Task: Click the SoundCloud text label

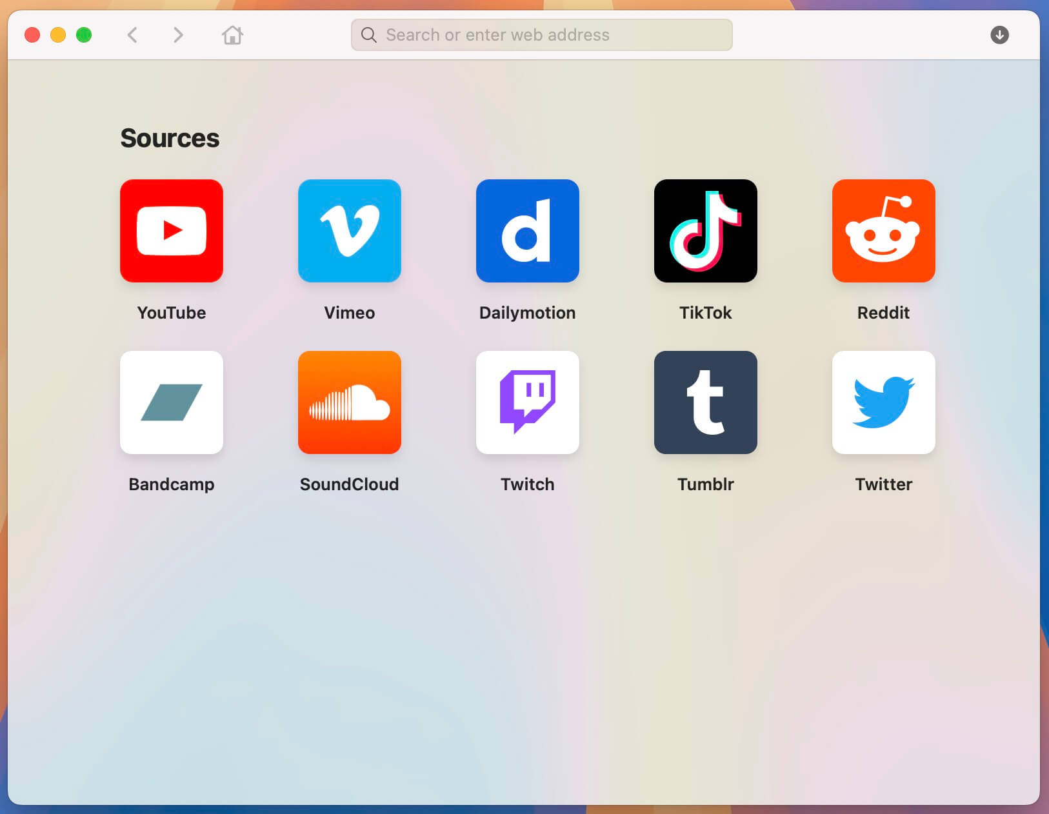Action: (x=350, y=484)
